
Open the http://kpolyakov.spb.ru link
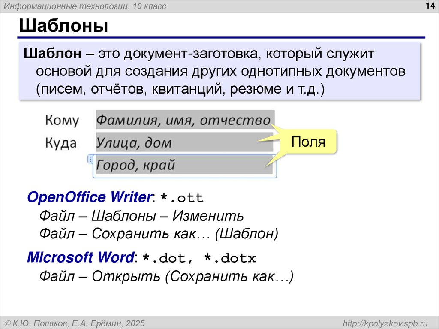385,323
